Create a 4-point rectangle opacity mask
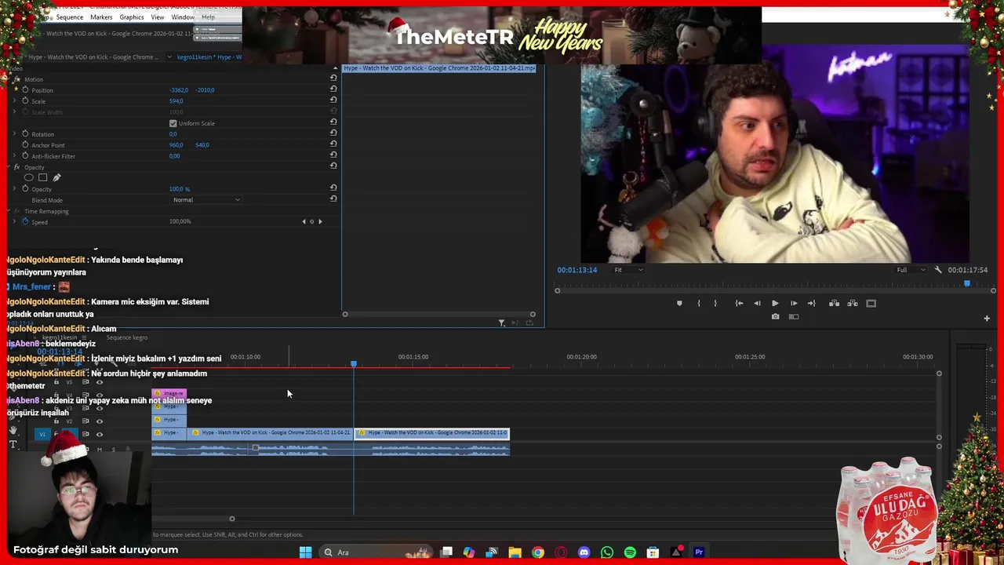Screen dimensions: 1004x565 tap(43, 177)
